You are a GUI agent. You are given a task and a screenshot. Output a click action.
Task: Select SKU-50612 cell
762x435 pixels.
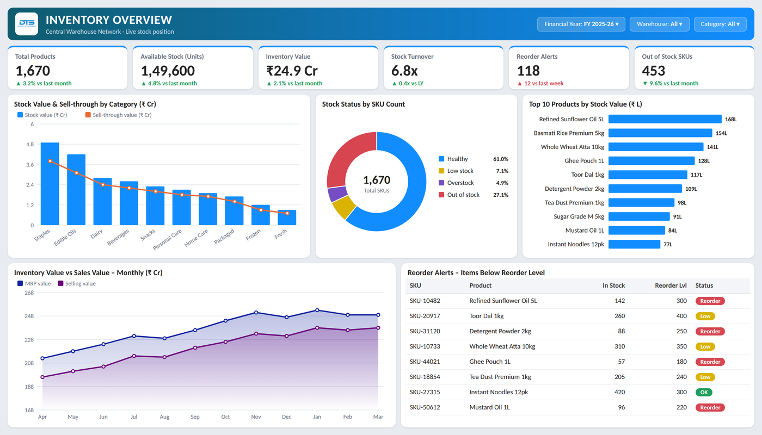425,407
